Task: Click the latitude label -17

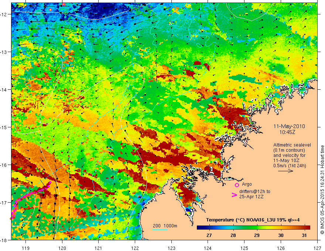Action: click(4, 203)
